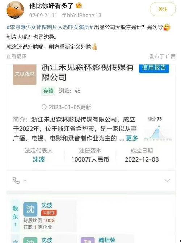The height and width of the screenshot is (243, 181).
Task: Expand the phone contact row chevron
Action: click(167, 181)
